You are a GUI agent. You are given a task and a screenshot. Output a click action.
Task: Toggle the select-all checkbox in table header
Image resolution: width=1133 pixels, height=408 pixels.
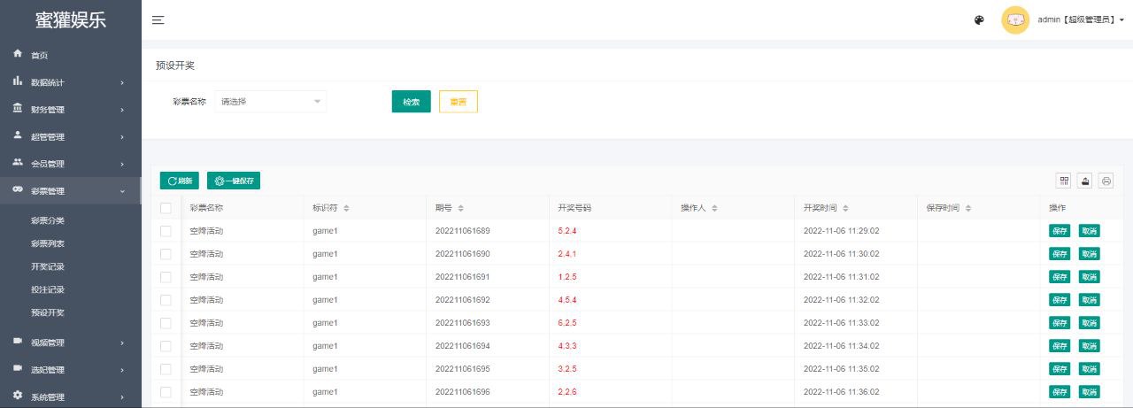click(x=166, y=208)
